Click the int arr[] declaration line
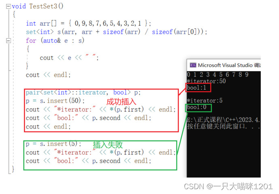Screen dimensions: 279x194 [x=88, y=23]
